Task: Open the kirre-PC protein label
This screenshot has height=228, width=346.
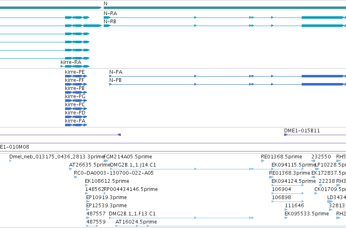Action: [x=75, y=105]
